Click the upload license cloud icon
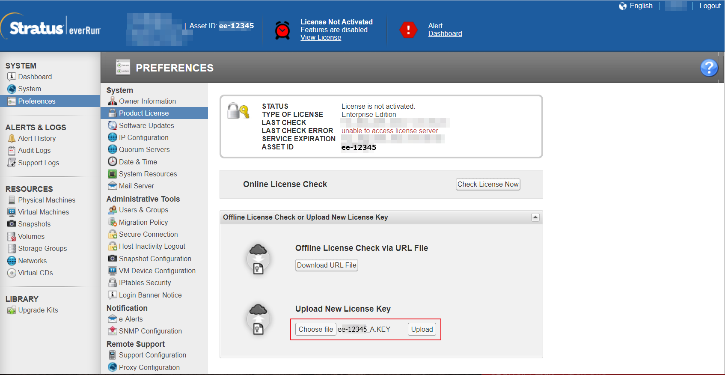 [258, 319]
